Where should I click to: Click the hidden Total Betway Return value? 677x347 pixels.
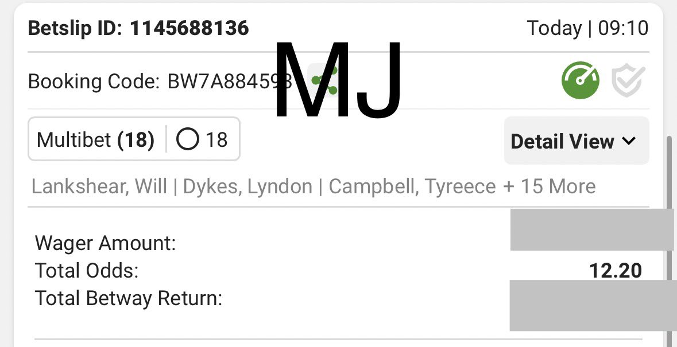pyautogui.click(x=593, y=305)
